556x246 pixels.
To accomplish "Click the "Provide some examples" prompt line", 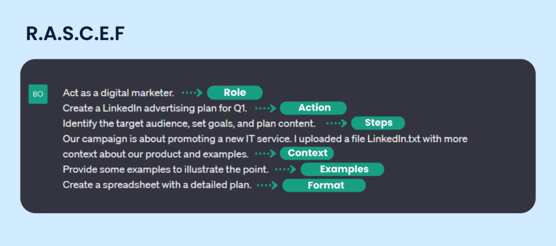I will [x=166, y=170].
